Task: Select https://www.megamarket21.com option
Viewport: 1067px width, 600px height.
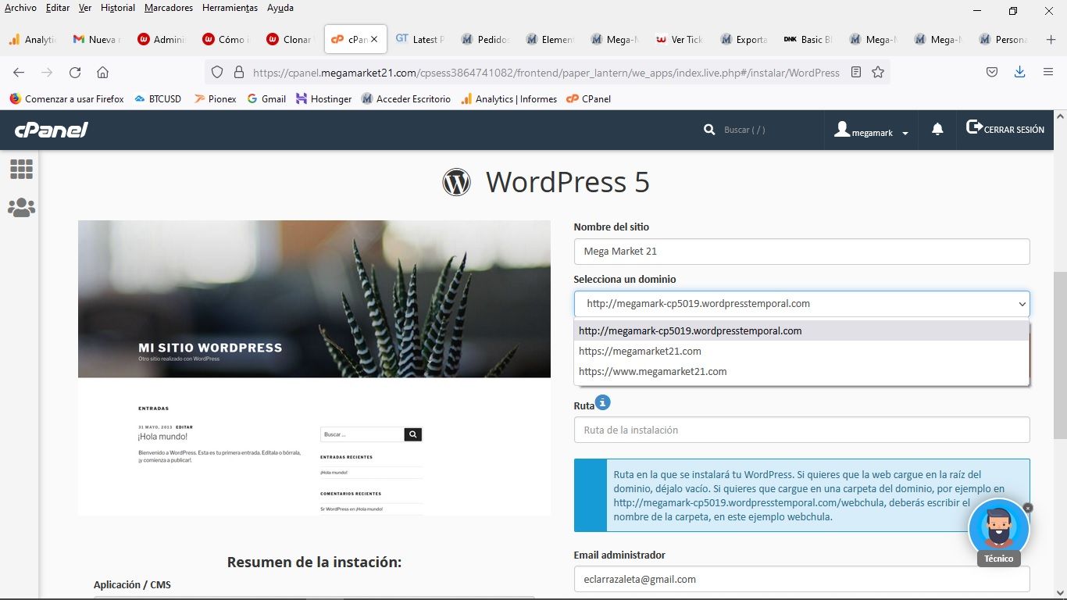Action: click(x=801, y=371)
